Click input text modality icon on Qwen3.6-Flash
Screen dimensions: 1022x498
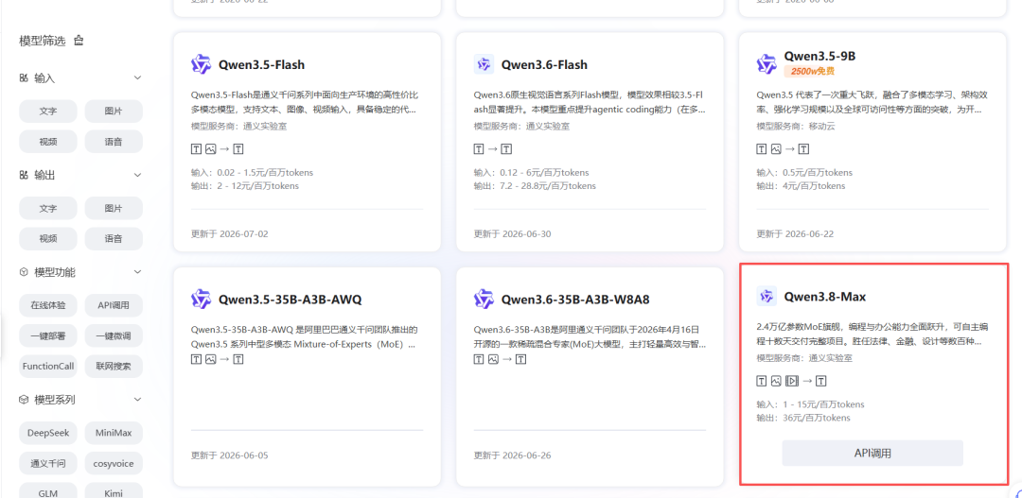479,149
